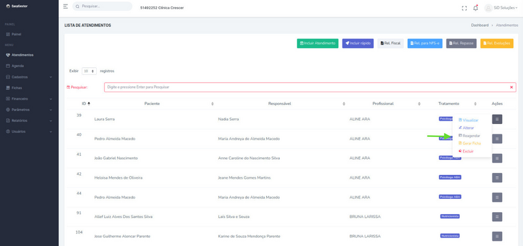Focus the Pesquisar atendimentos search field
Viewport: 523px width, 246px height.
[x=310, y=87]
